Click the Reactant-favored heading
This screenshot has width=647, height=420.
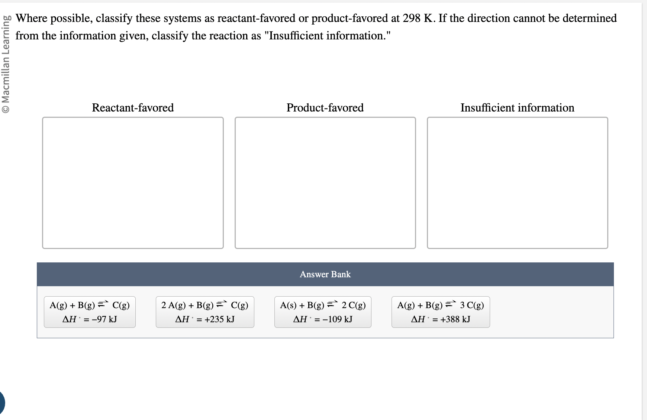[x=133, y=108]
